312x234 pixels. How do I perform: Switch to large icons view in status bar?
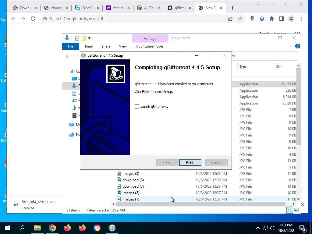click(296, 210)
